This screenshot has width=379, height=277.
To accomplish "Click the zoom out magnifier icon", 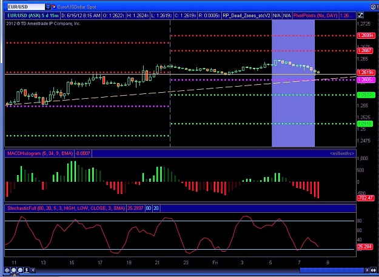I will click(20, 270).
